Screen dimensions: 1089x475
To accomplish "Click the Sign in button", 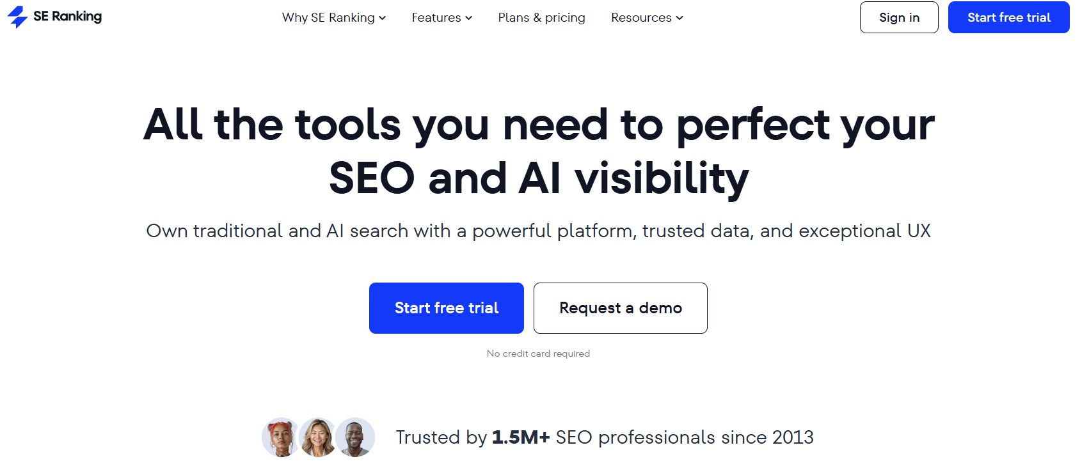I will tap(898, 17).
